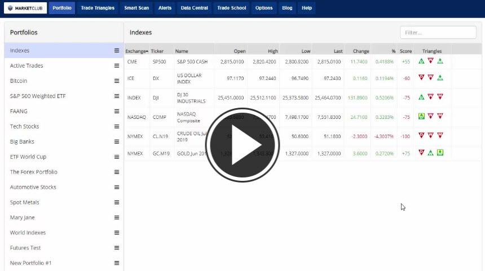The width and height of the screenshot is (485, 271).
Task: Open the Bitcoin portfolio hamburger menu
Action: point(117,81)
